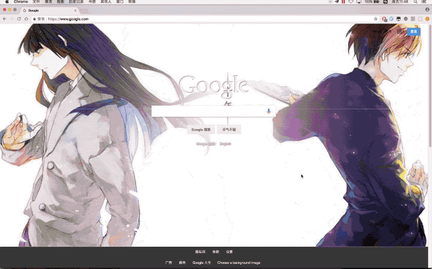
Task: Click the Google logo
Action: [214, 85]
